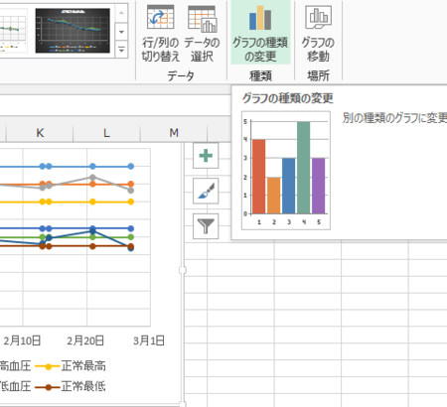Image resolution: width=447 pixels, height=407 pixels.
Task: Open Select Data (データの選択)
Action: coord(202,33)
